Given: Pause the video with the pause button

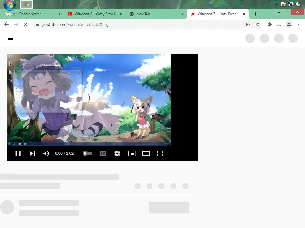Looking at the screenshot, I should pos(18,153).
